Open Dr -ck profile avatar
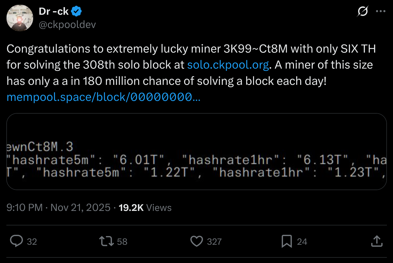The height and width of the screenshot is (263, 393). pyautogui.click(x=20, y=18)
